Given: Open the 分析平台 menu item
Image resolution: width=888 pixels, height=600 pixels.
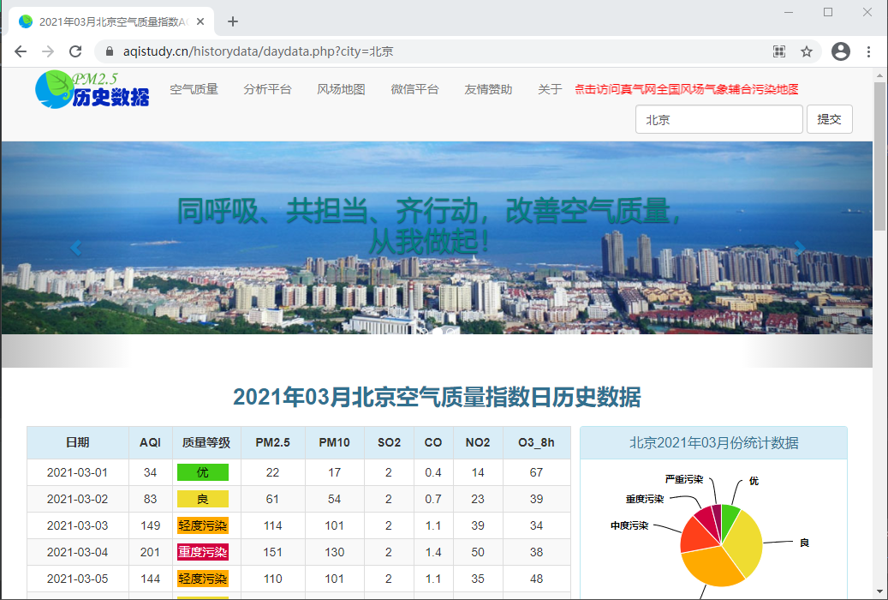Looking at the screenshot, I should [x=267, y=89].
